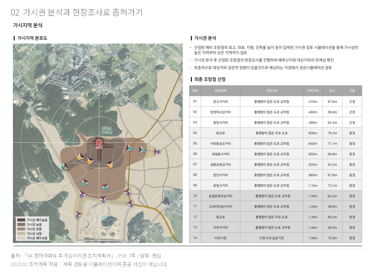Select purple viewpoint marker 10 on the map
This screenshot has height=275, width=374.
[x=103, y=201]
